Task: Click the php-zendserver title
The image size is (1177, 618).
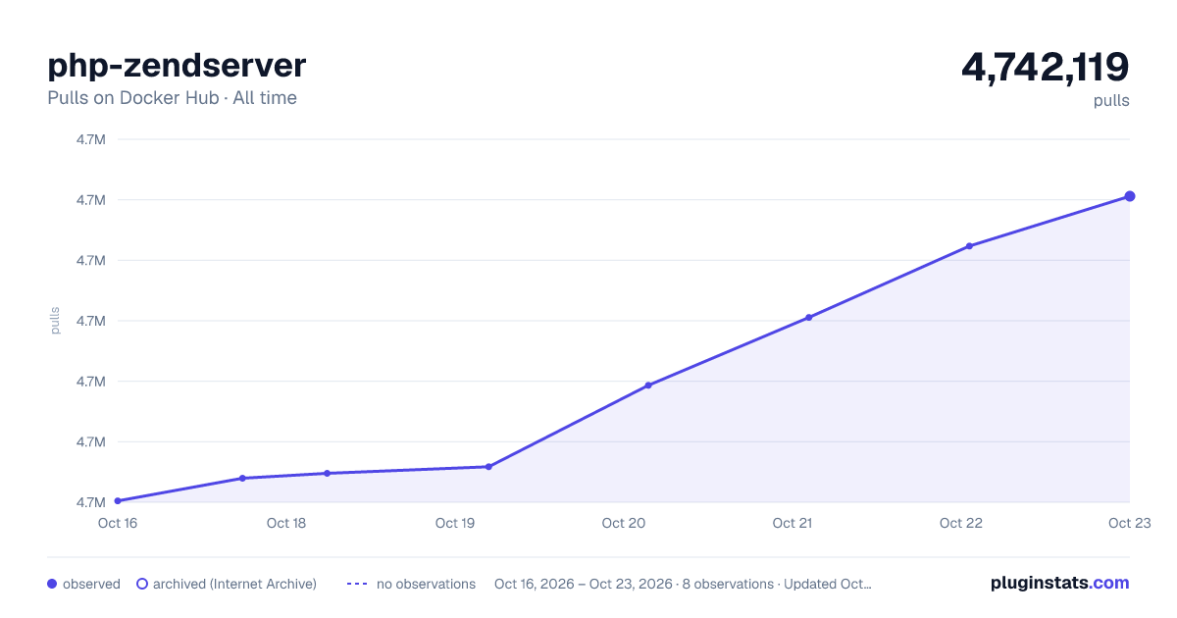Action: (177, 65)
